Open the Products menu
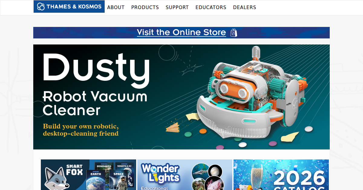This screenshot has width=363, height=190. tap(145, 7)
